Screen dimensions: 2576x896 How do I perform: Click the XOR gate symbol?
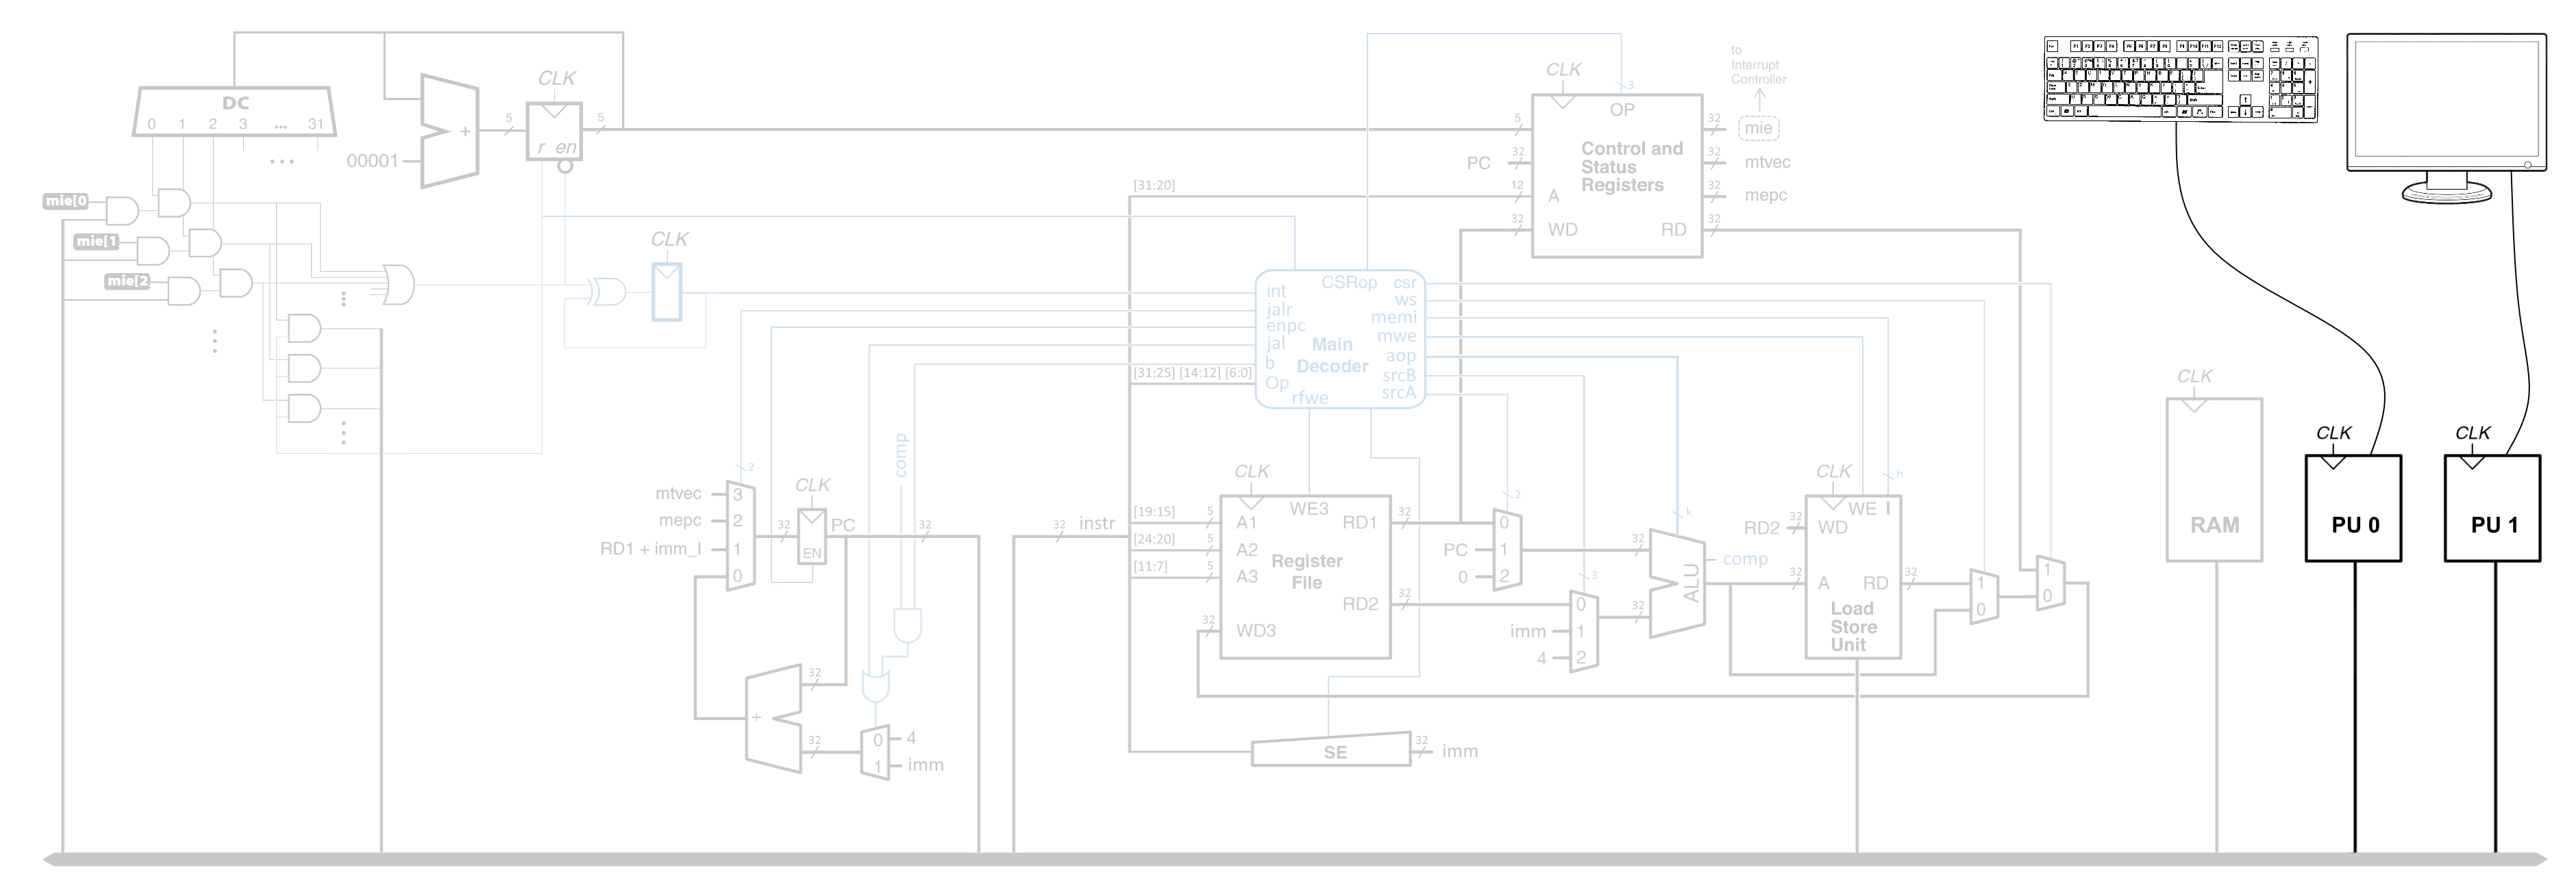(606, 292)
